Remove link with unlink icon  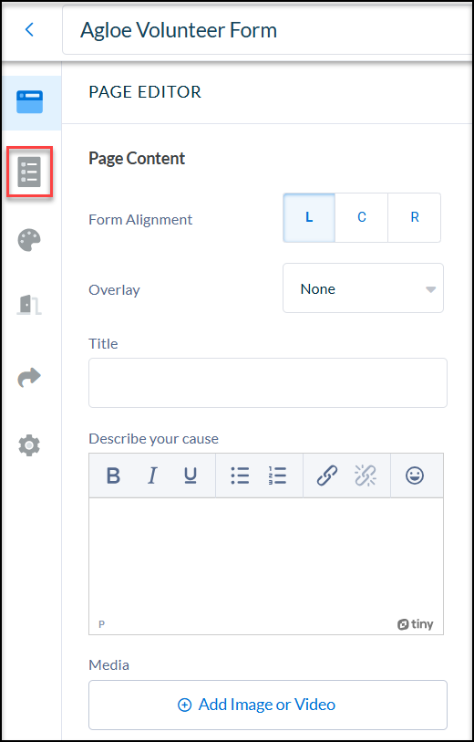(x=366, y=476)
